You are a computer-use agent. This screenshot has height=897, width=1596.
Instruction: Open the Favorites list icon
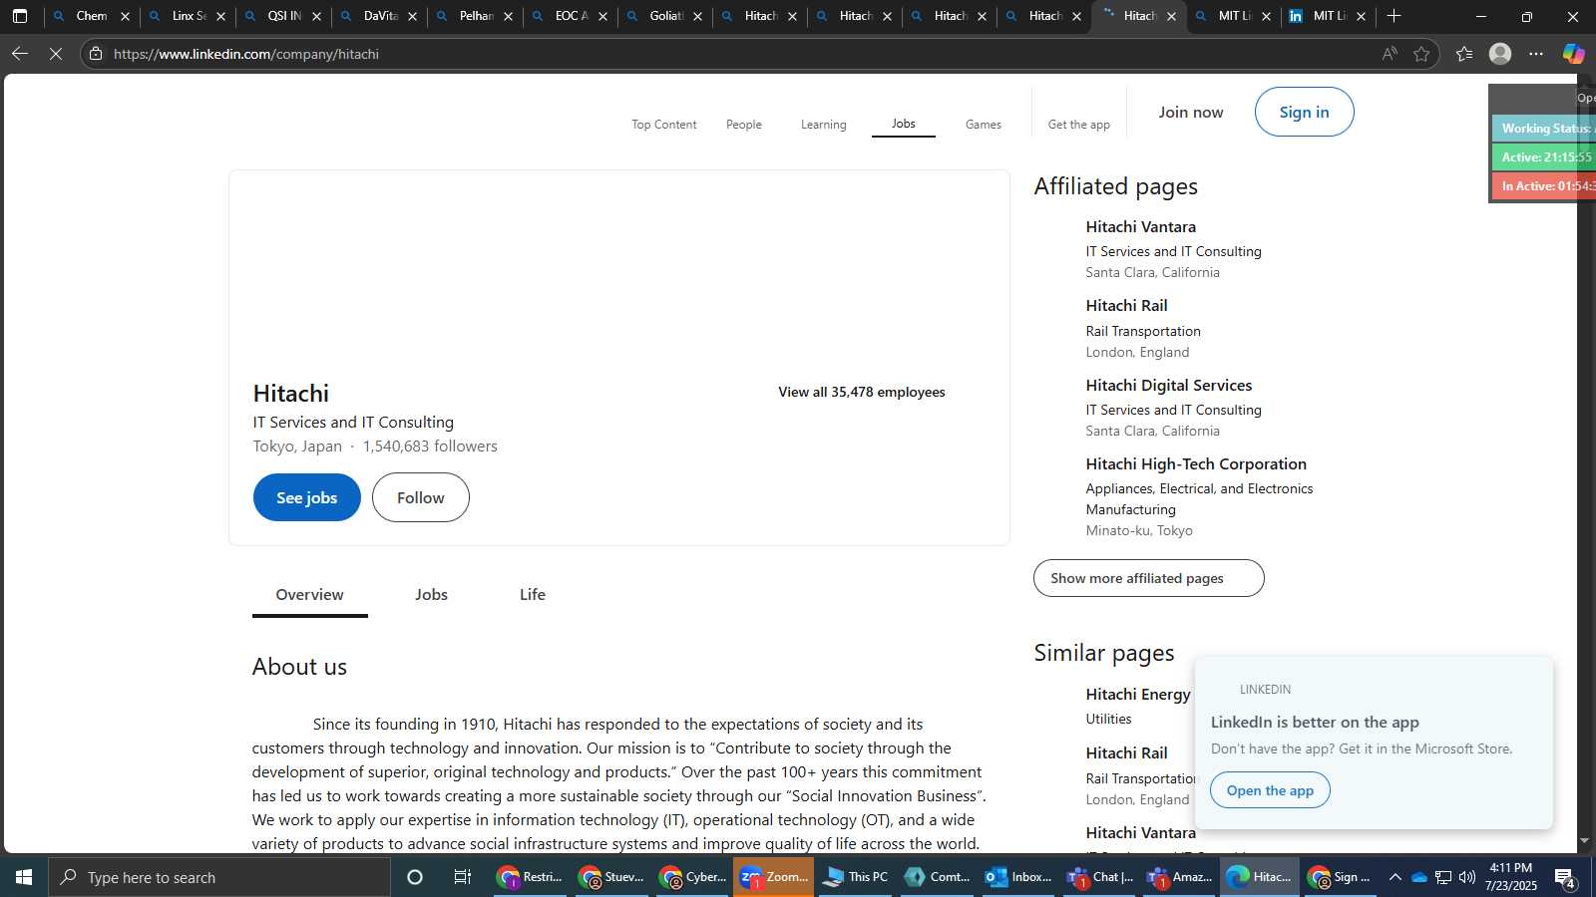coord(1464,54)
